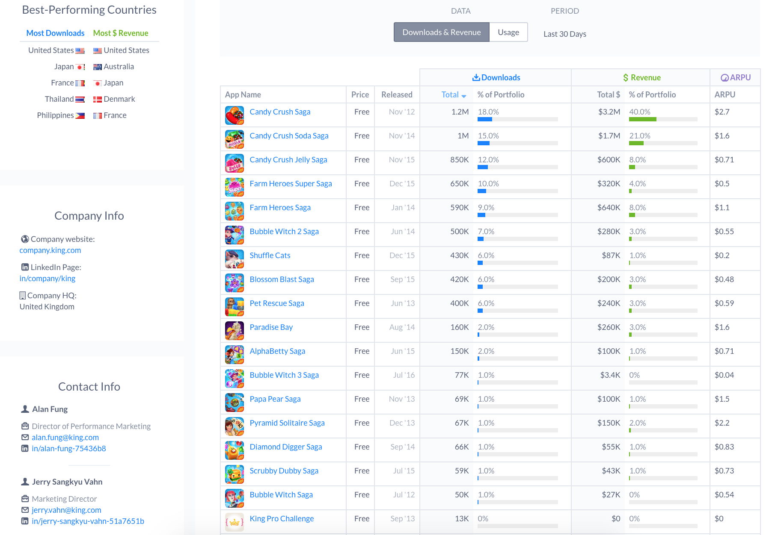The height and width of the screenshot is (535, 778).
Task: Email jerry.vahn@king.com via link
Action: point(66,510)
